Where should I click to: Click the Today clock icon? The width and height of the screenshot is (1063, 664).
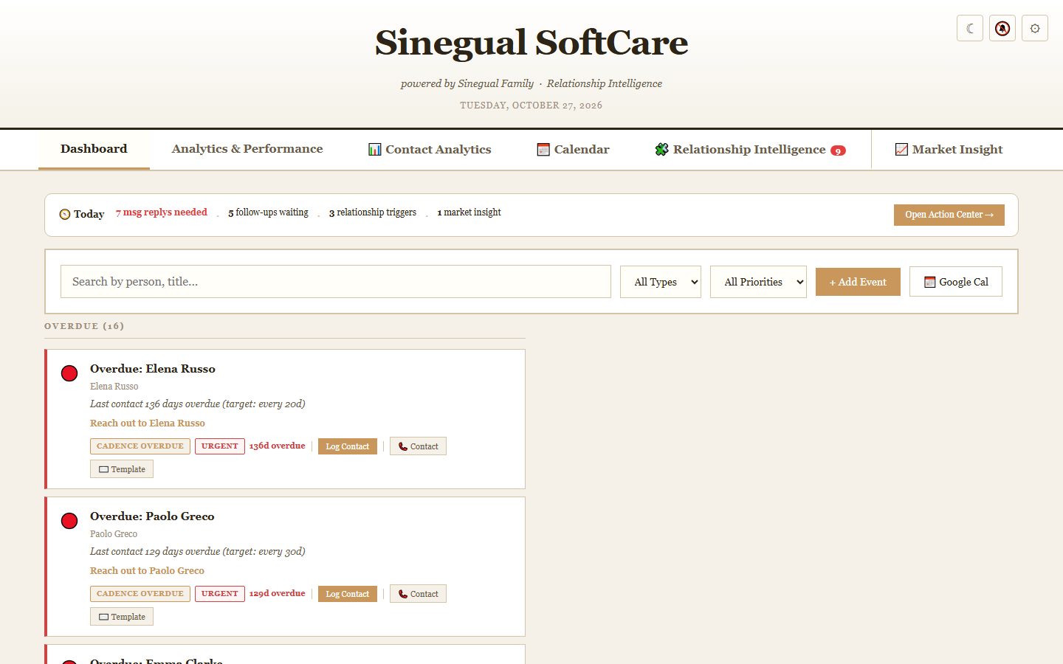point(65,214)
